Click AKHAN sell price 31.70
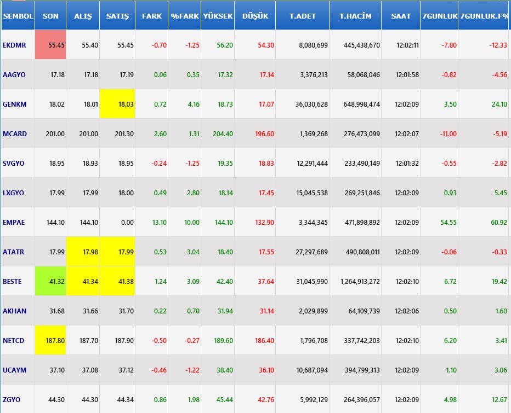Screen dimensions: 511x413 (126, 311)
